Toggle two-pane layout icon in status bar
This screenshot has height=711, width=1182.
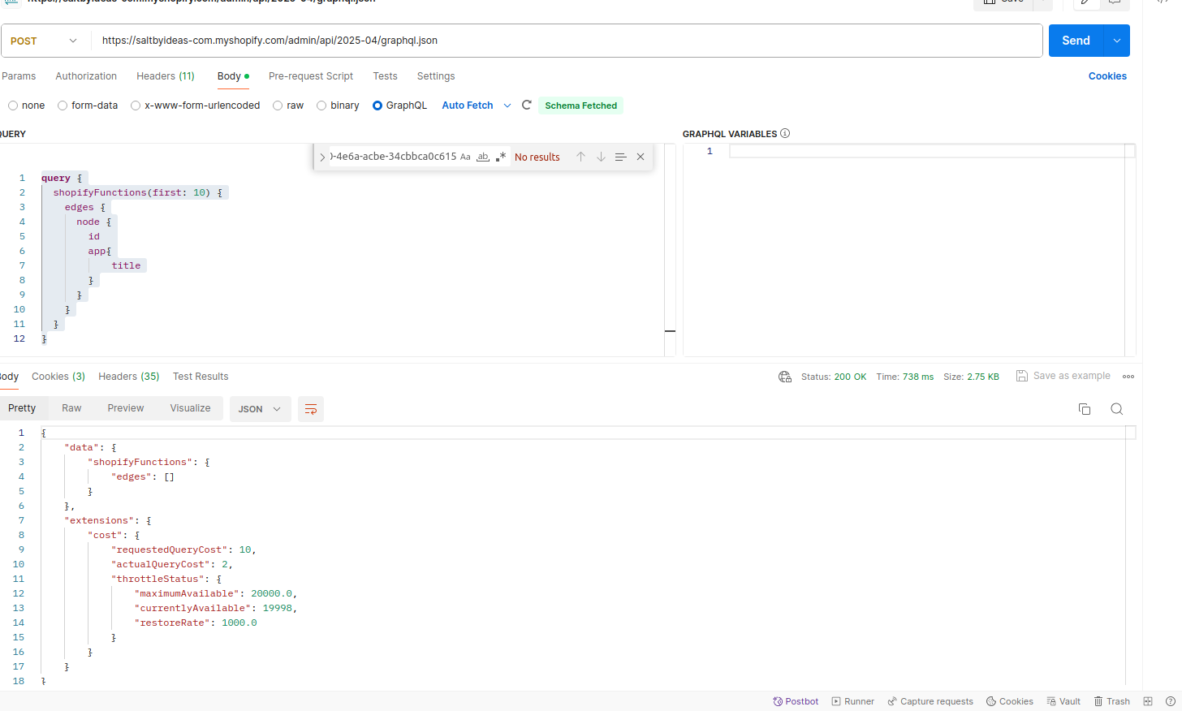point(1148,701)
